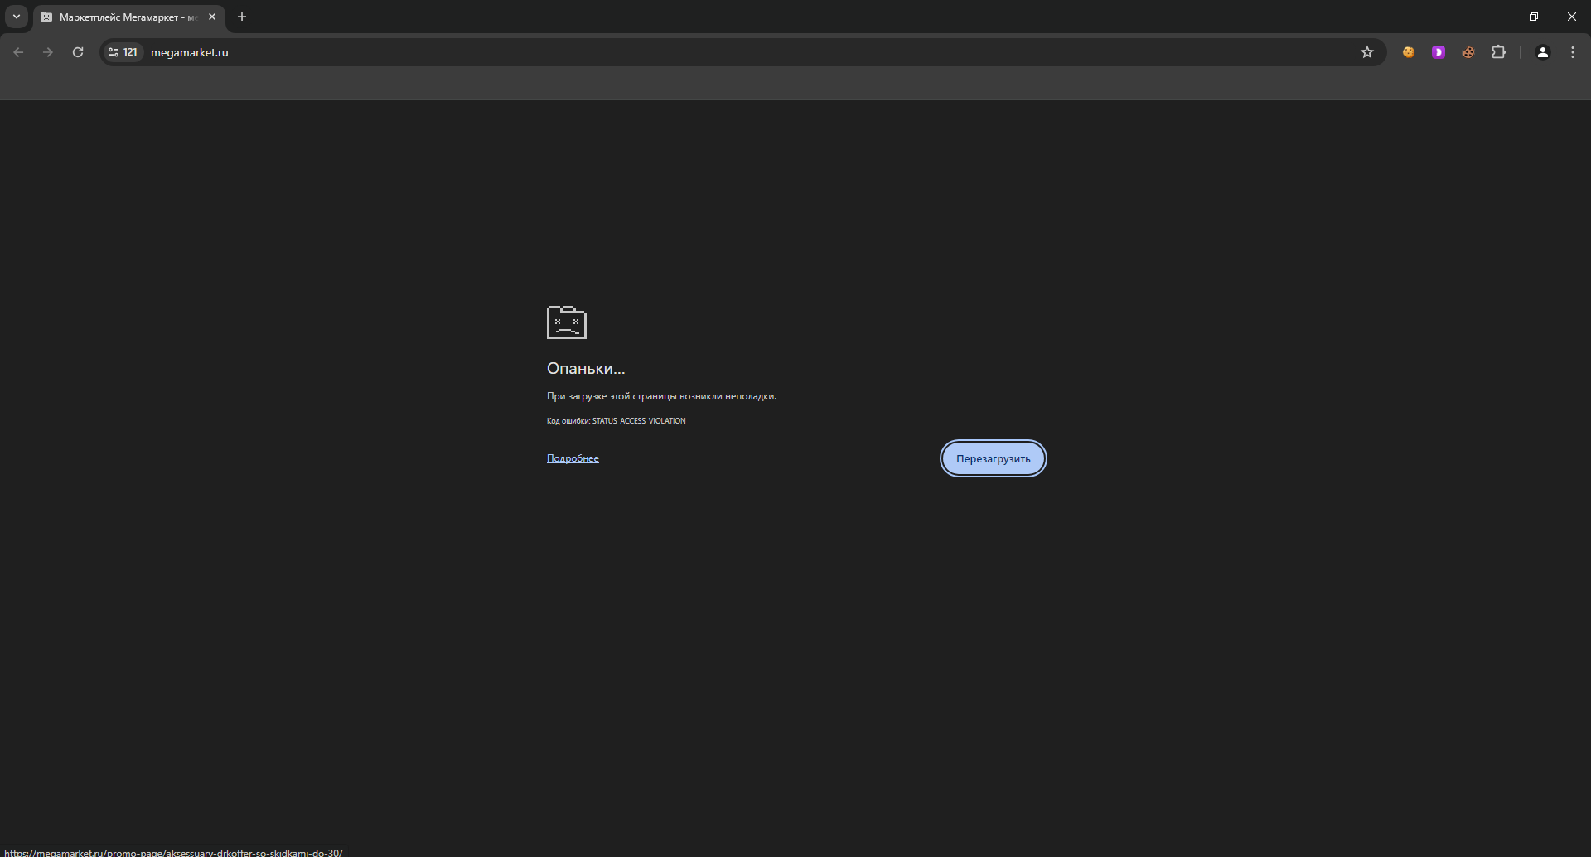Open the purple extension icon

point(1439,52)
